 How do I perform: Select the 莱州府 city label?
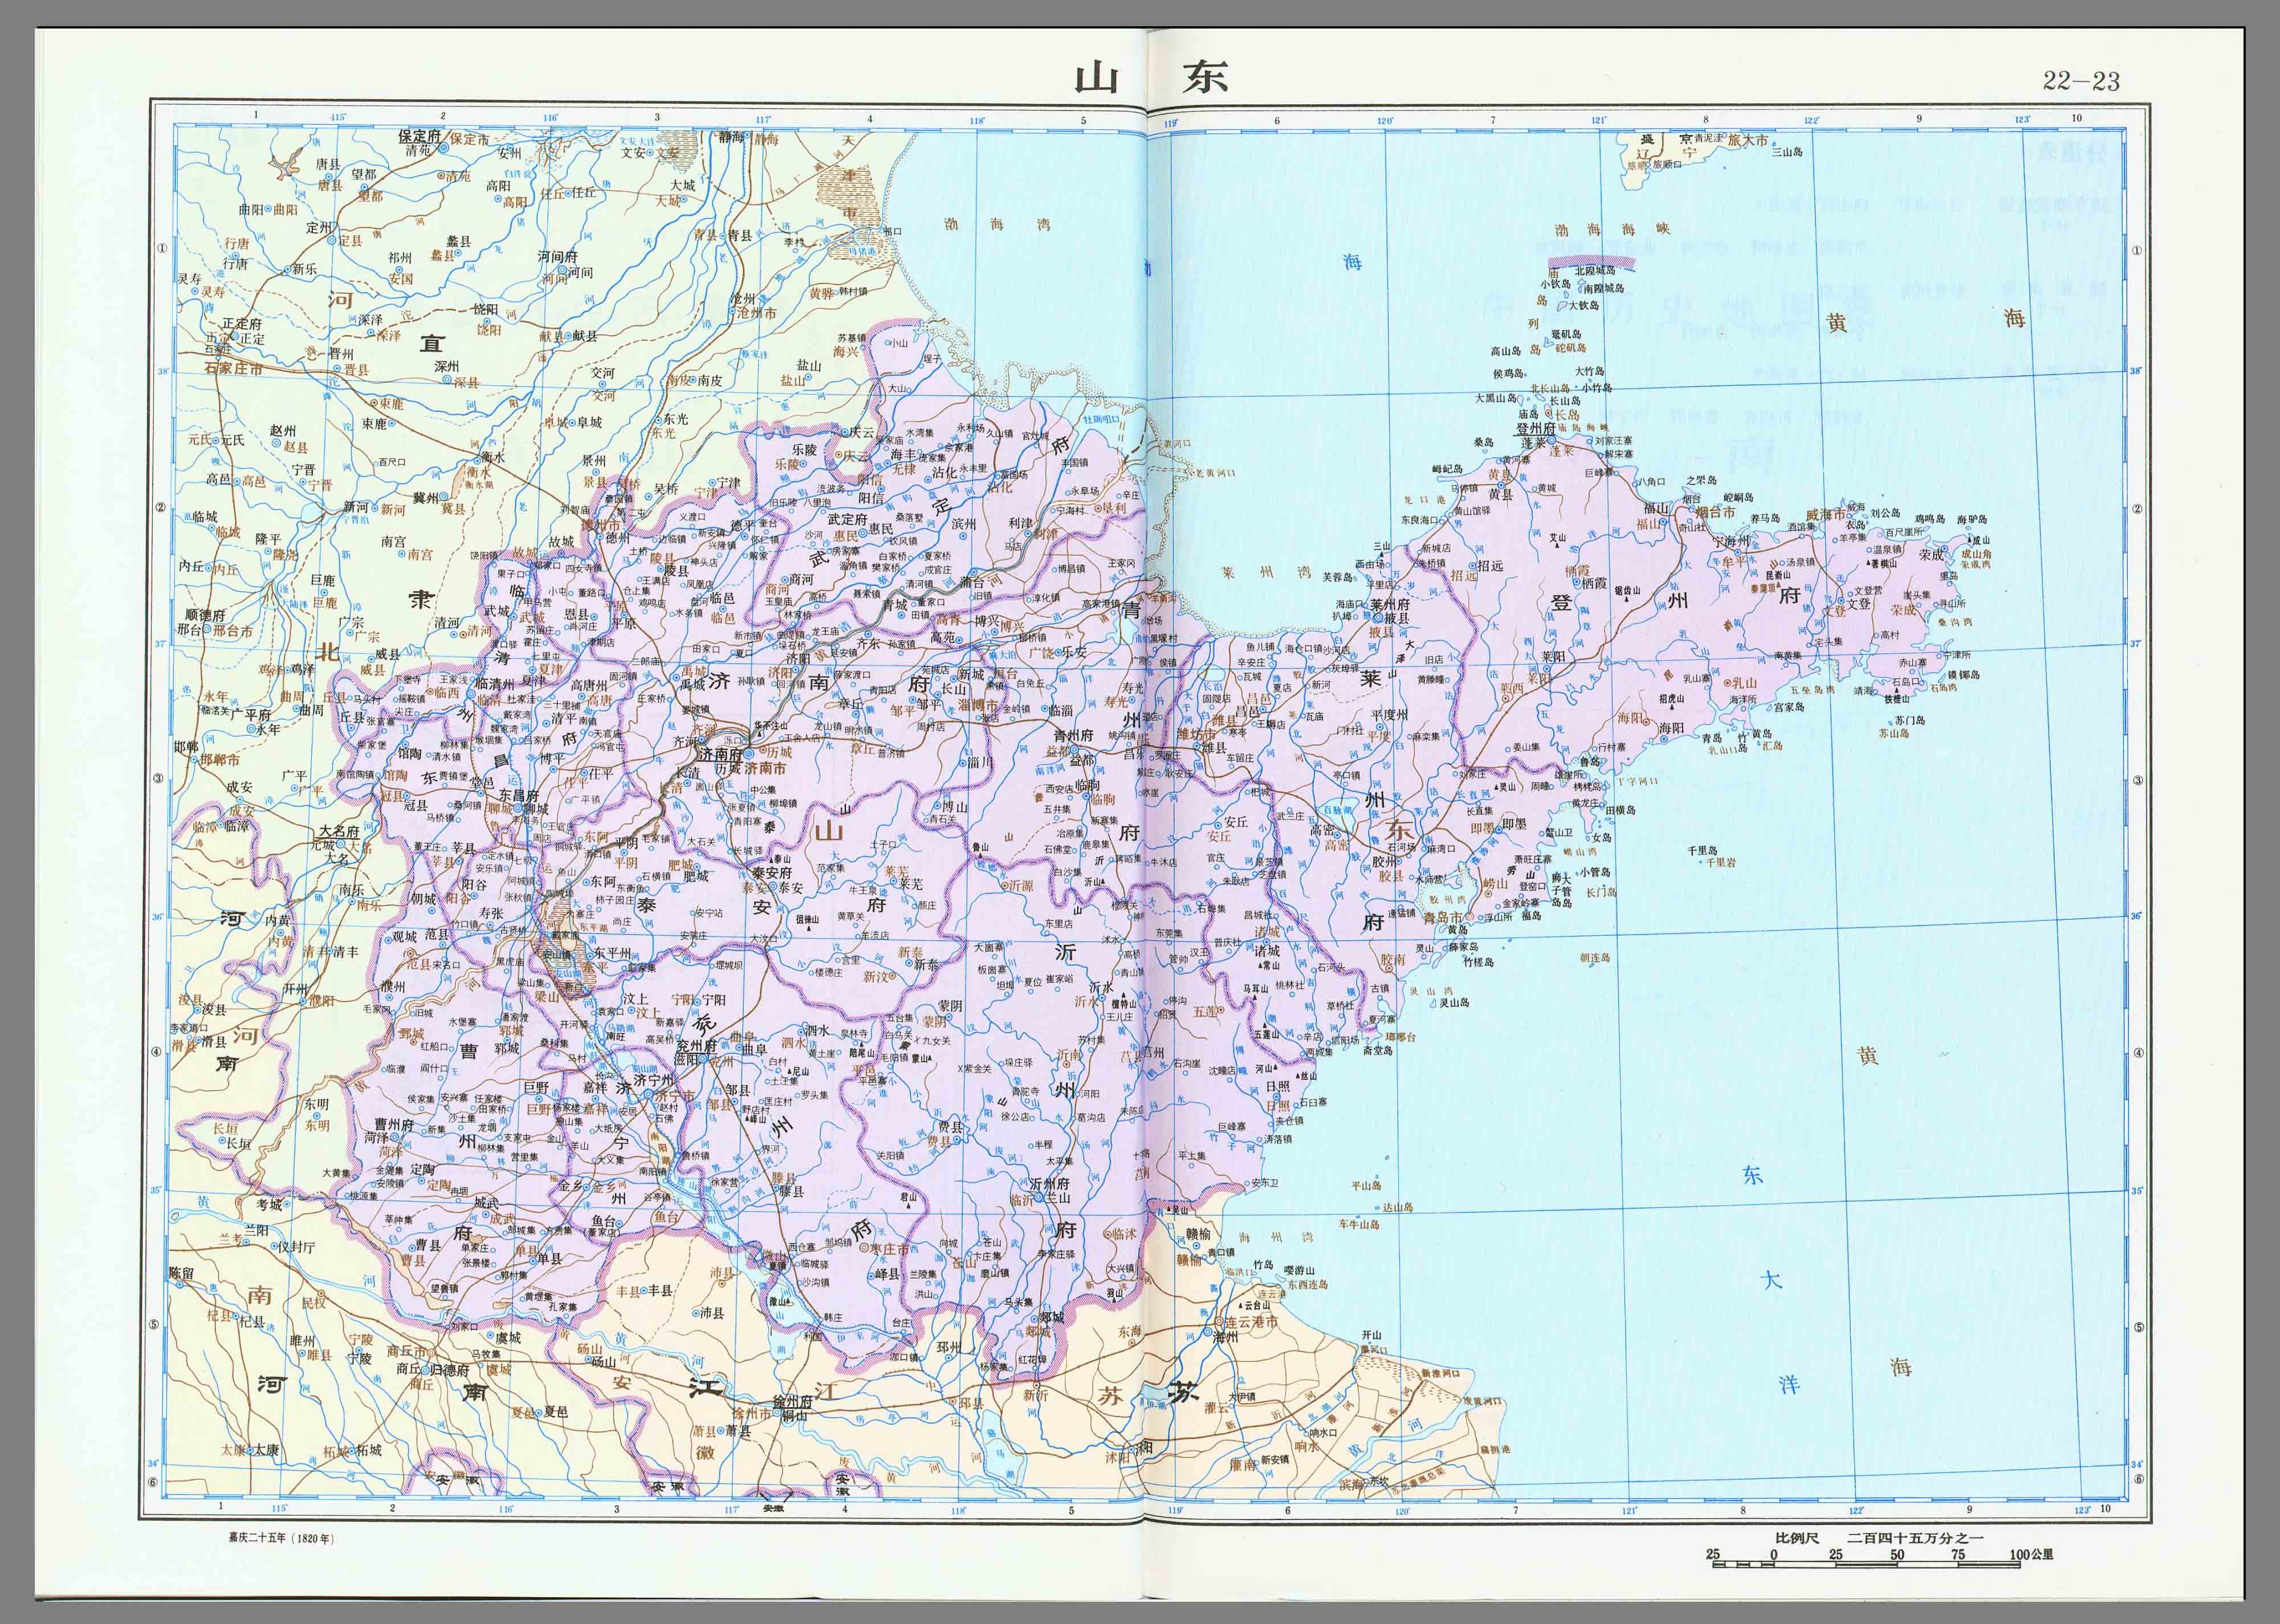point(1389,604)
